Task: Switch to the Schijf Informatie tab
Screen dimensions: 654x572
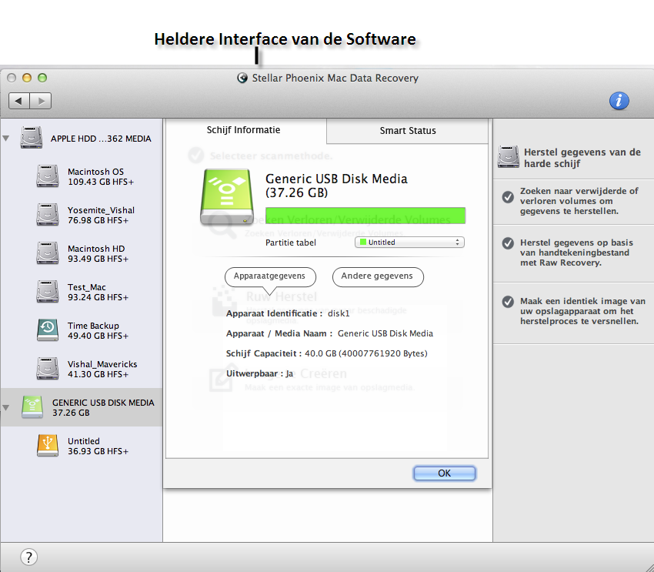Action: 244,130
